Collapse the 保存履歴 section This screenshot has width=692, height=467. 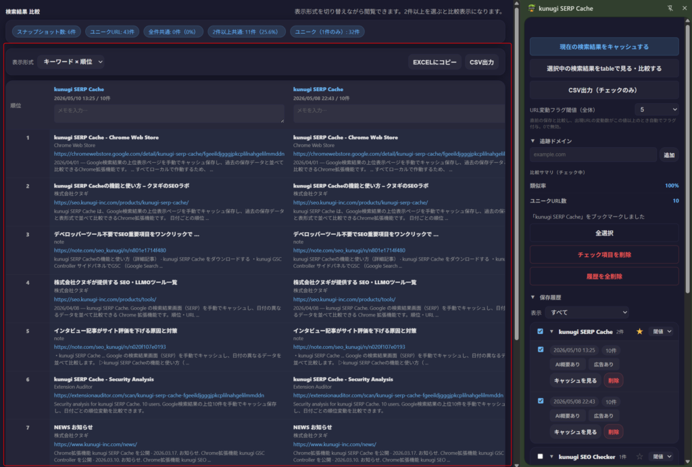tap(533, 298)
